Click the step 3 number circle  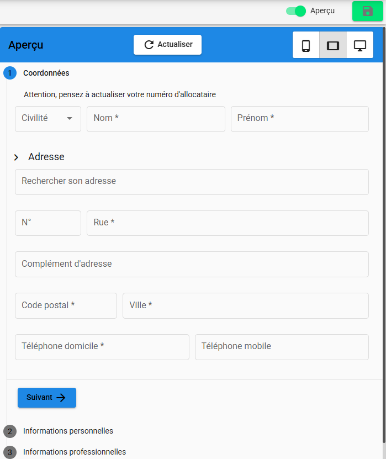pyautogui.click(x=10, y=452)
